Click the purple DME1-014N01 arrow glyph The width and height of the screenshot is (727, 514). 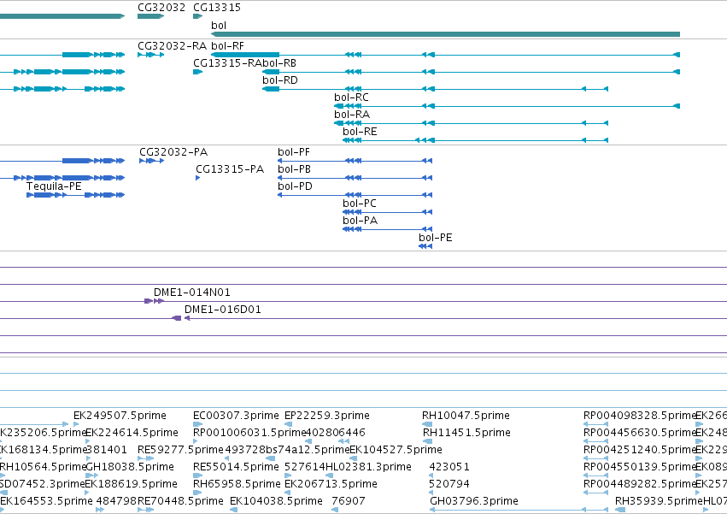point(154,301)
